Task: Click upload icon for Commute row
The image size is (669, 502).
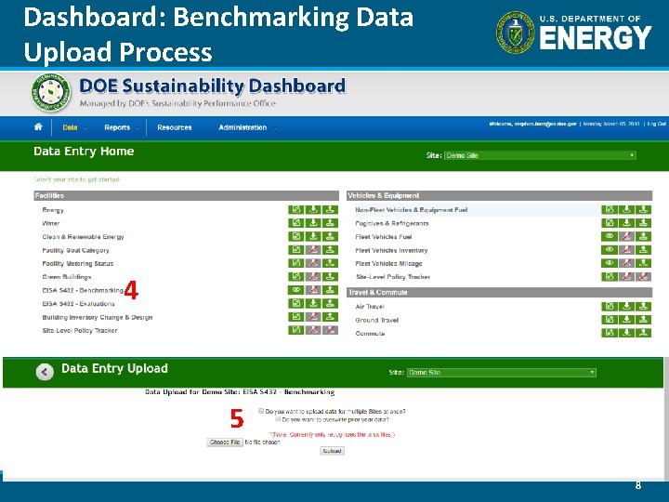Action: [x=643, y=333]
